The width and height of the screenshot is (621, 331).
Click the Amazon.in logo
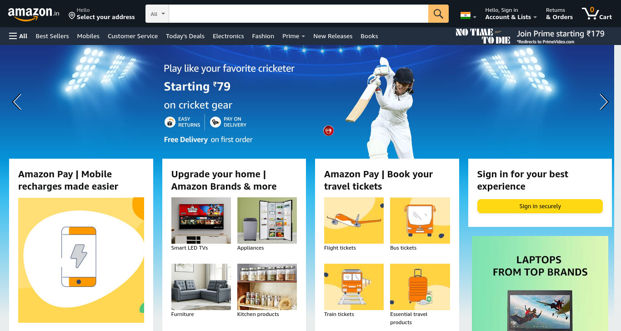(34, 14)
